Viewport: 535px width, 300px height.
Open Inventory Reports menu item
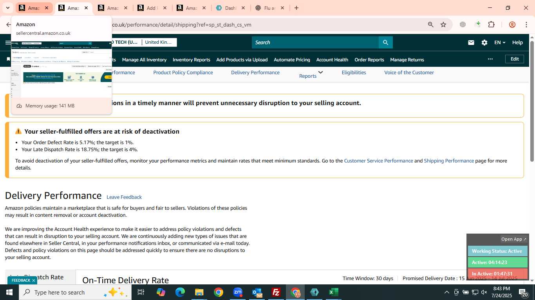pyautogui.click(x=192, y=60)
